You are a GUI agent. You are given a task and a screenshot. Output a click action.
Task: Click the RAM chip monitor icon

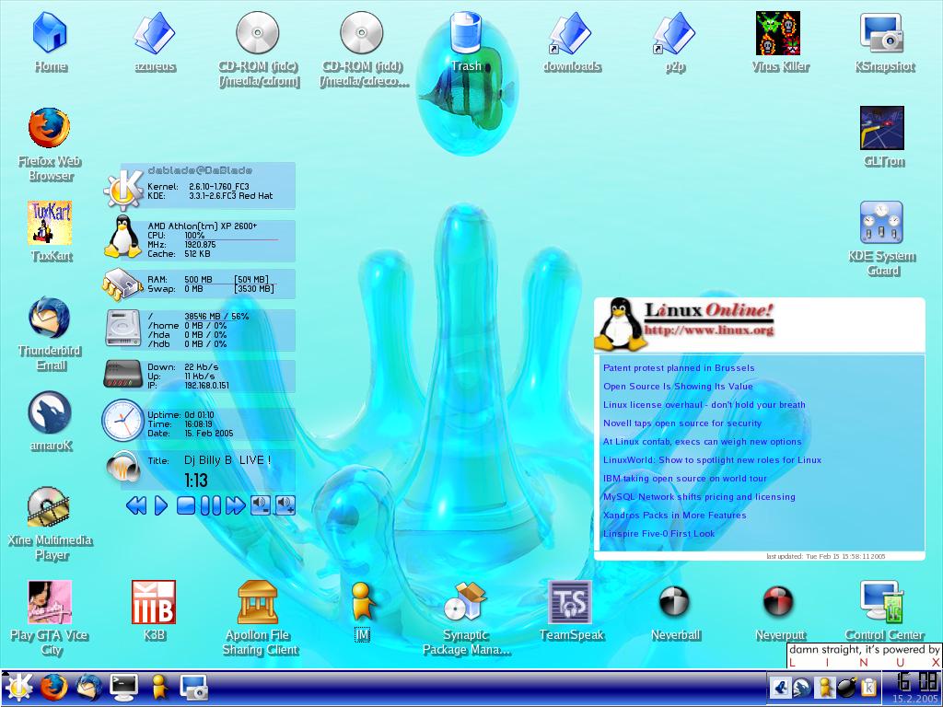(122, 284)
